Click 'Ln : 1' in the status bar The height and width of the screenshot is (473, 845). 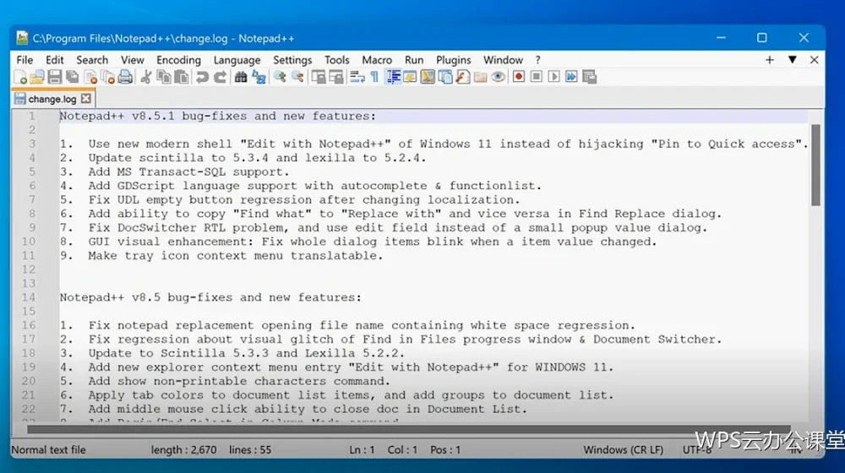point(362,450)
